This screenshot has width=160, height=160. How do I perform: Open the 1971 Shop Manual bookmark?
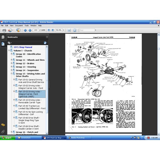pyautogui.click(x=23, y=47)
